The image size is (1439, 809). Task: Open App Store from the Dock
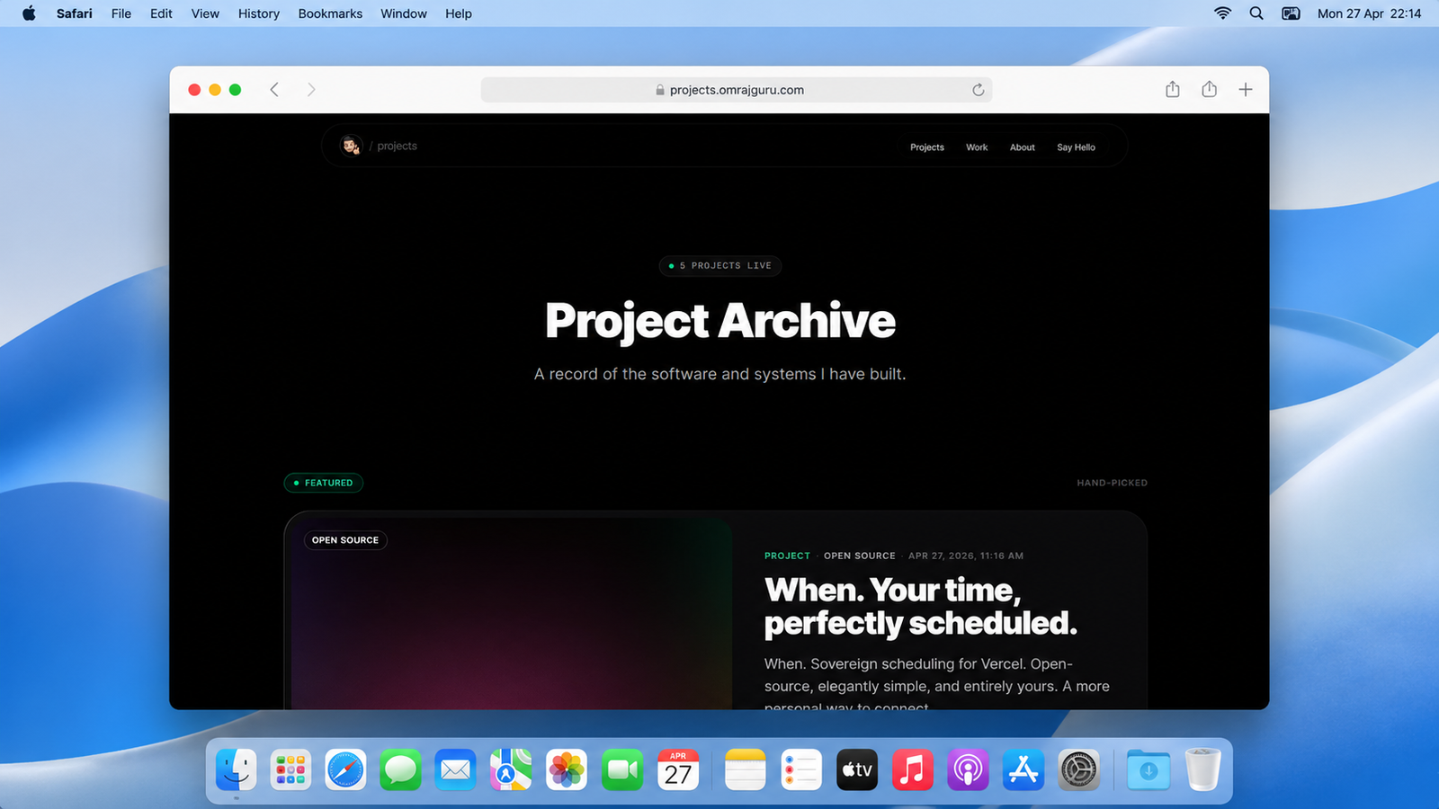1023,769
